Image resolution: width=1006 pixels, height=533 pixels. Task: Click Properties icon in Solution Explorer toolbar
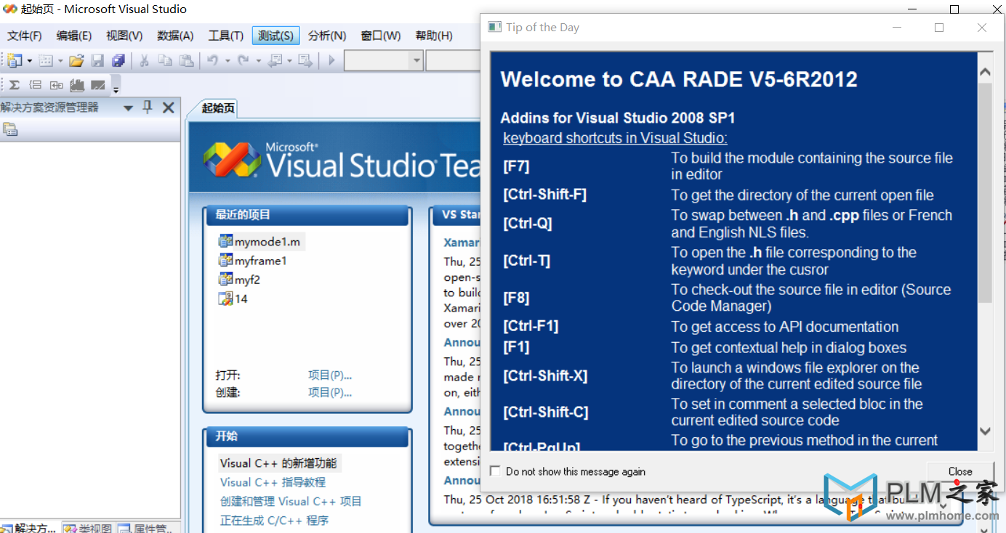(x=10, y=129)
